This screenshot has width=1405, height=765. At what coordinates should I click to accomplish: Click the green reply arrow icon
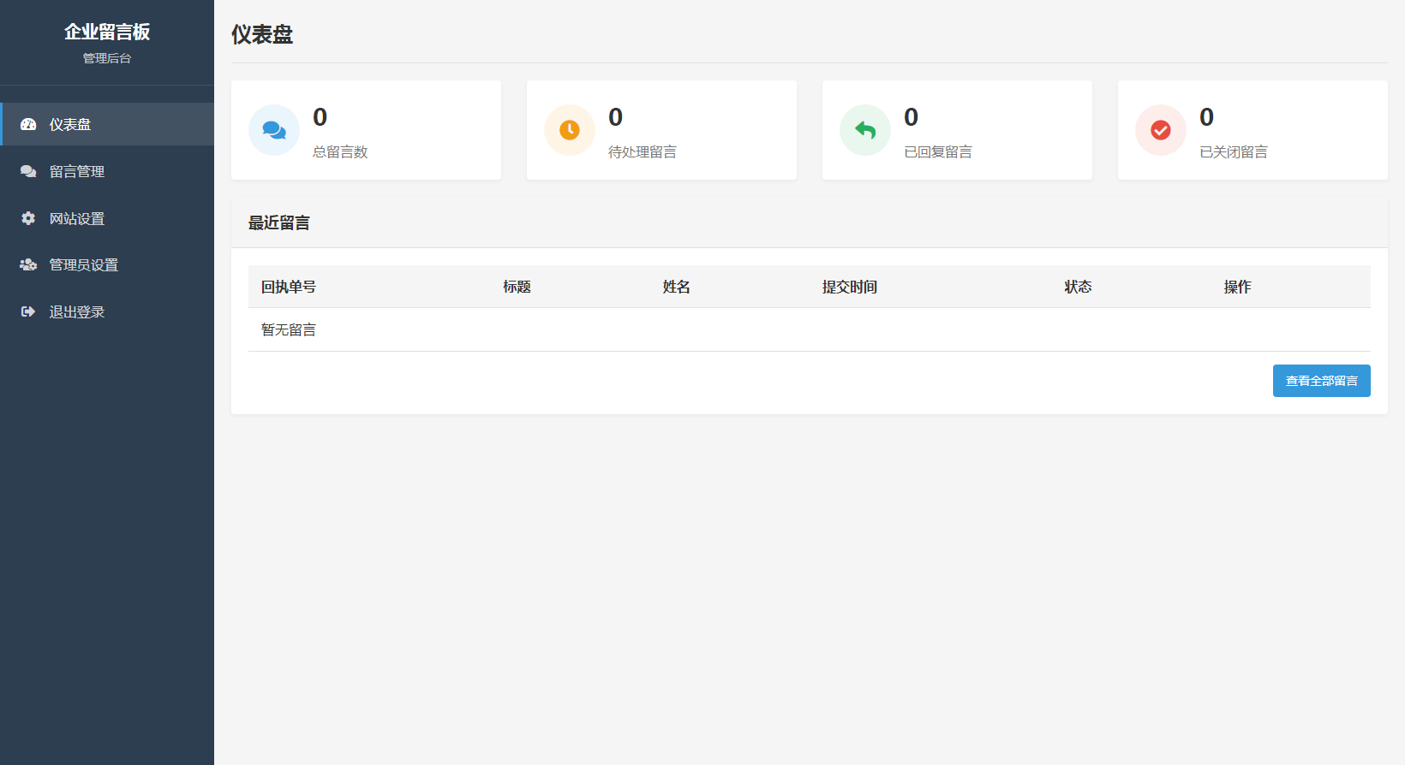coord(865,130)
